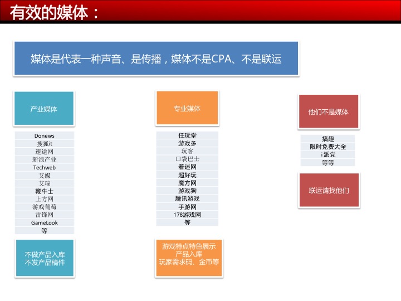Viewport: 401px width, 301px height.
Task: Click the 游戏特点特色展示 orange box
Action: (x=189, y=258)
